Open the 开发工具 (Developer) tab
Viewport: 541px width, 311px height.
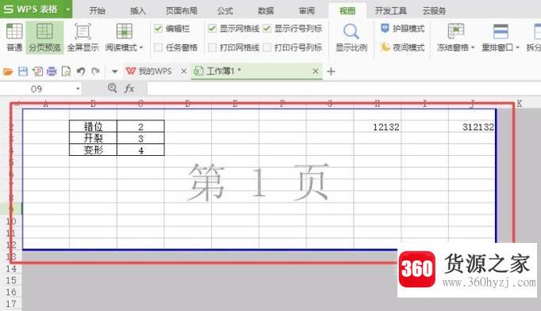tap(391, 10)
